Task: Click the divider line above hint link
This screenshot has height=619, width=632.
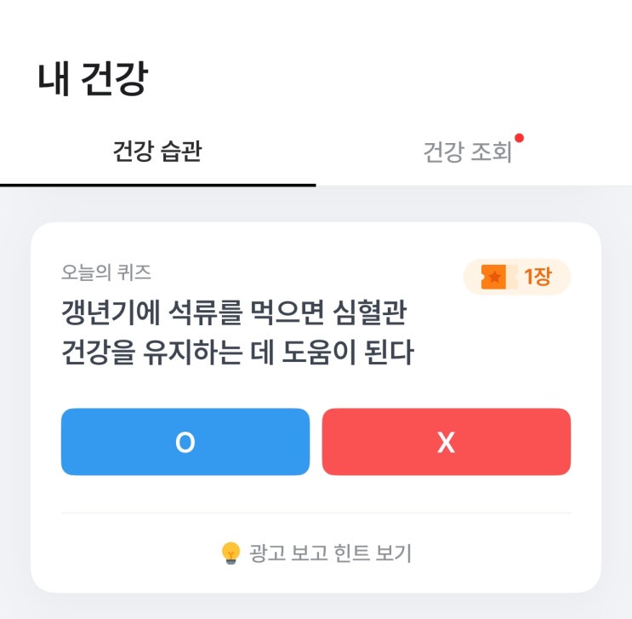Action: [316, 513]
